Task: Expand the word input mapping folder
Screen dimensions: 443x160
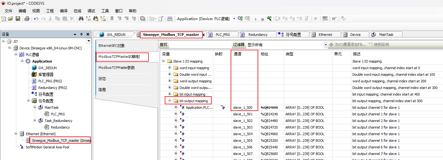Action: click(x=170, y=68)
